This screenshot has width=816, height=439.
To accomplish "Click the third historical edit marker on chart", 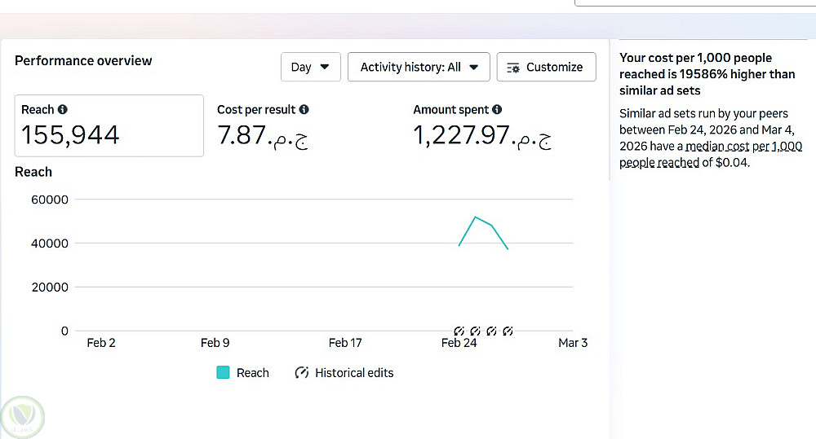I will click(x=491, y=331).
